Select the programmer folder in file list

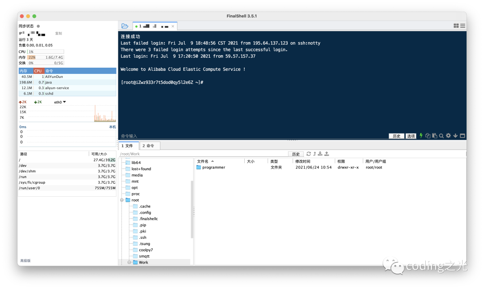[211, 167]
